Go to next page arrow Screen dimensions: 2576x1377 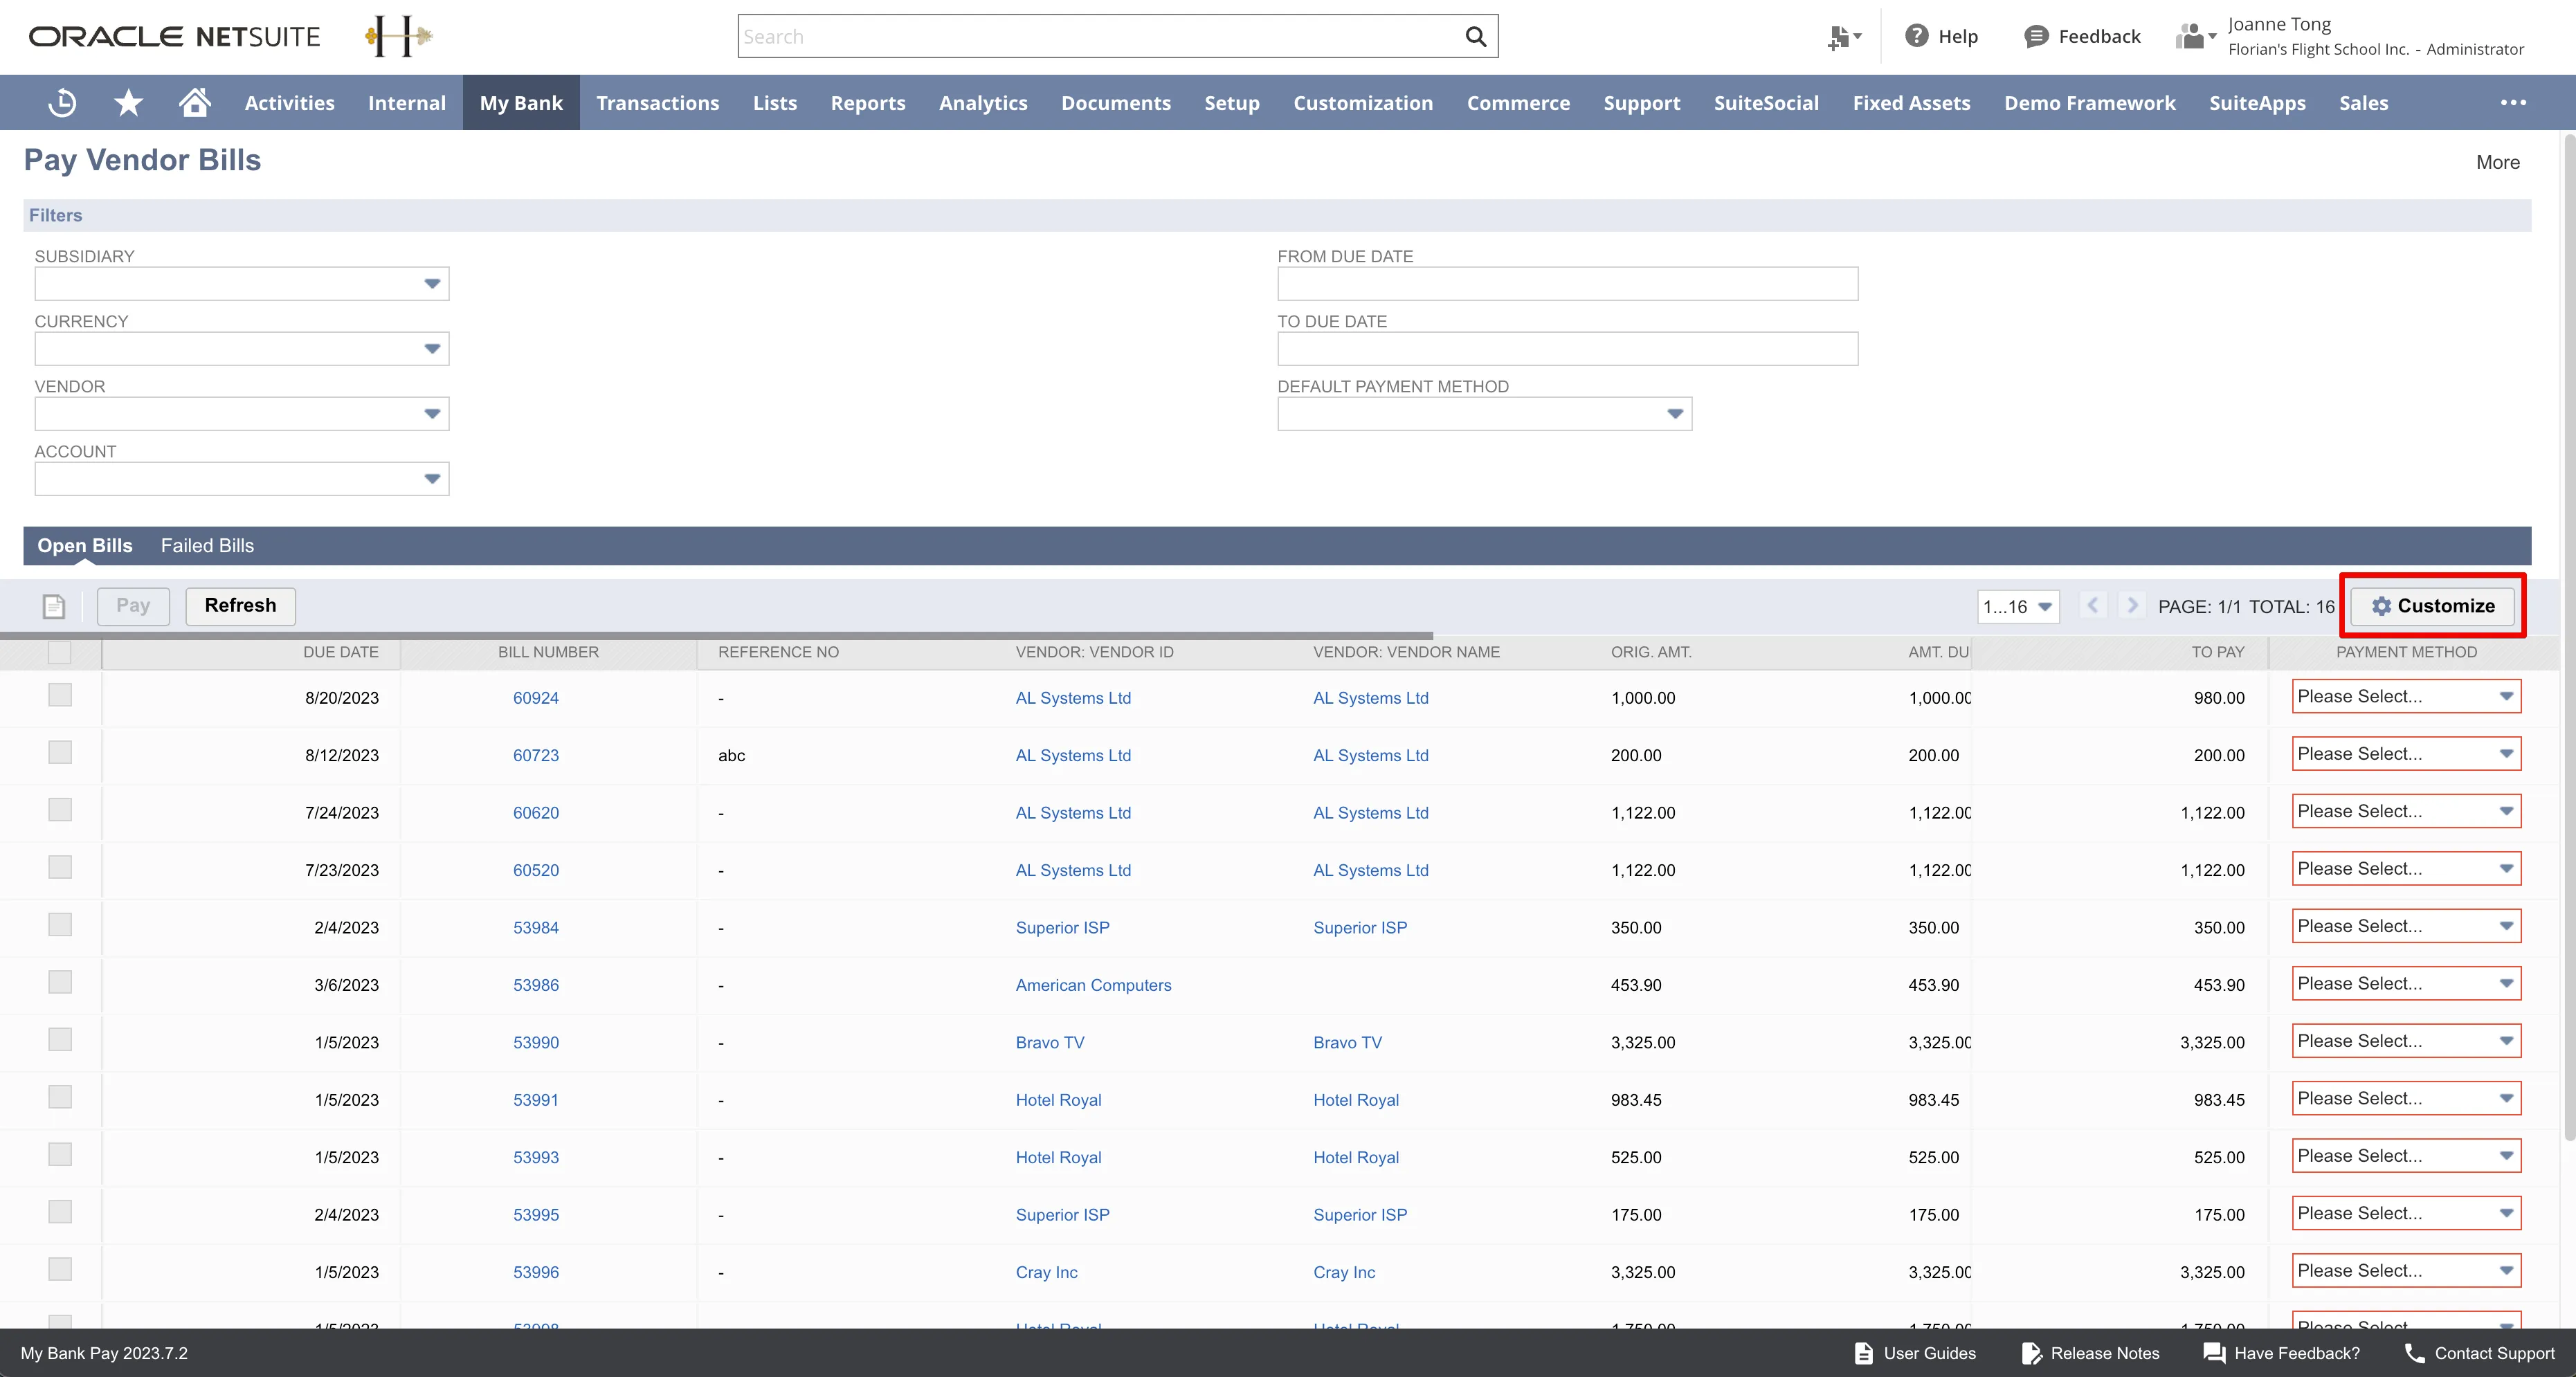(2132, 606)
